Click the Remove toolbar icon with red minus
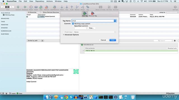Image resolution: width=179 pixels, height=100 pixels. 47,7
